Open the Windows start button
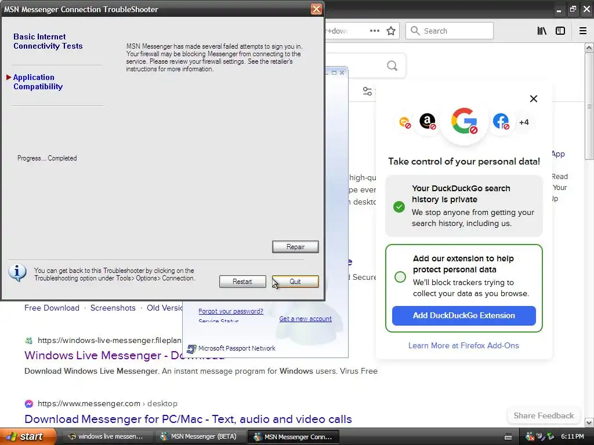594x445 pixels. point(28,437)
